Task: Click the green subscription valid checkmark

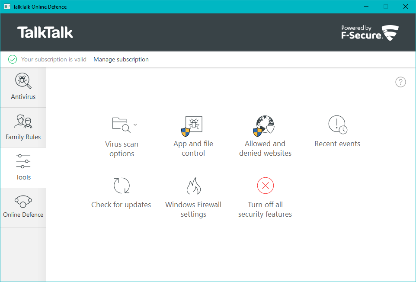Action: (13, 60)
